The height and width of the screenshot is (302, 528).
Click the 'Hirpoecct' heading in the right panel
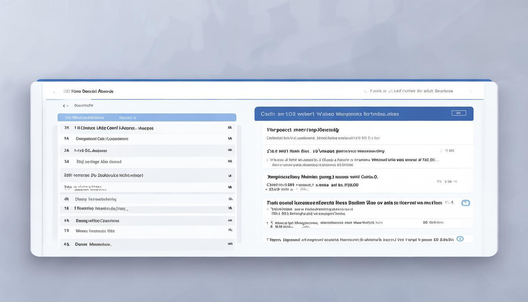tap(303, 130)
